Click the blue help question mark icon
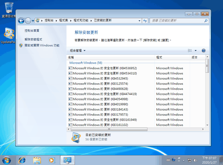 coord(203,51)
